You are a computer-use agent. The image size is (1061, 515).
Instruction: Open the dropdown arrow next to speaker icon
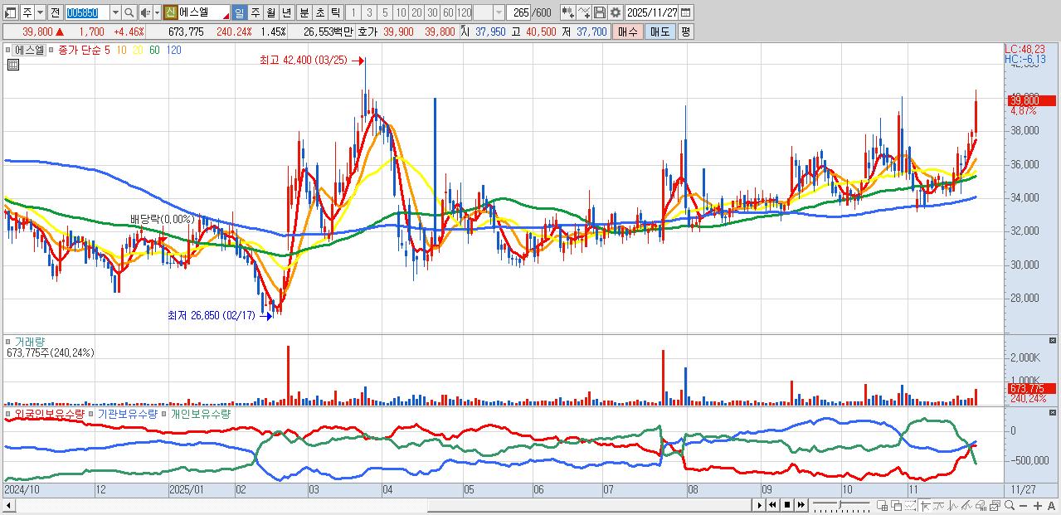[x=157, y=12]
